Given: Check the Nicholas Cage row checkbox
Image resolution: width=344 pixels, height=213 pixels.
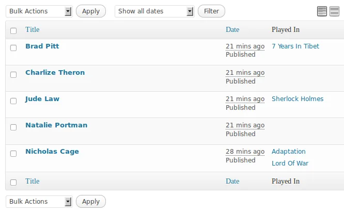Looking at the screenshot, I should (13, 153).
